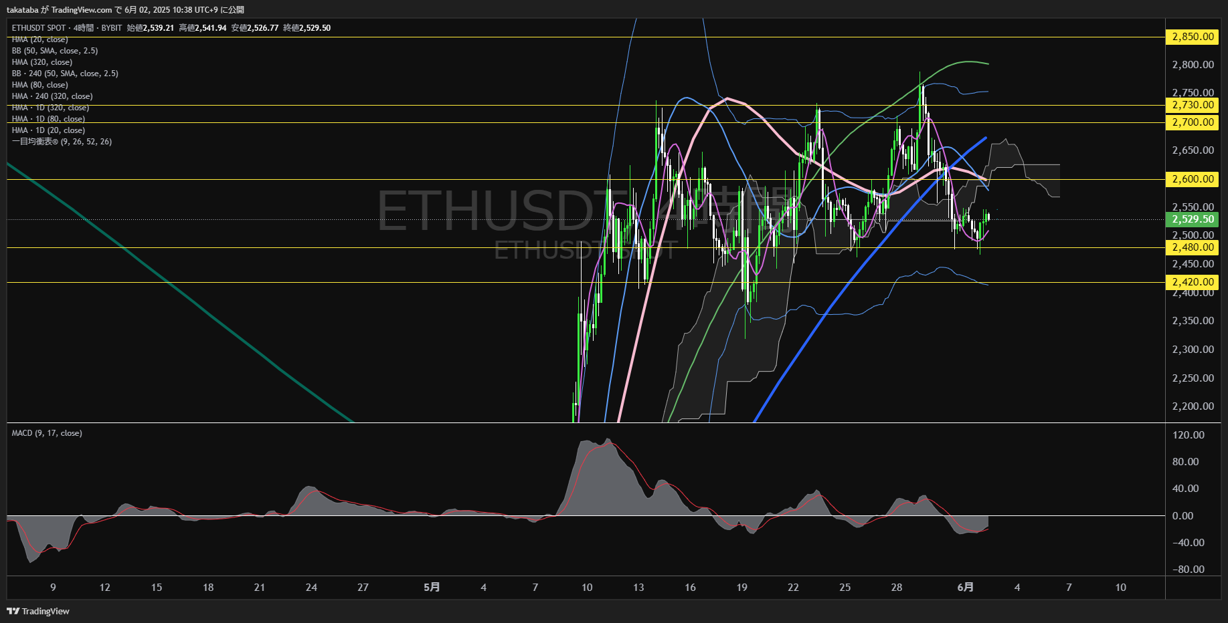
Task: Click the −80.00 MACD axis value
Action: click(1189, 570)
